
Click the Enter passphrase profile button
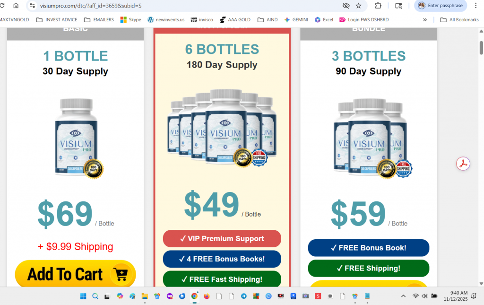tap(441, 6)
